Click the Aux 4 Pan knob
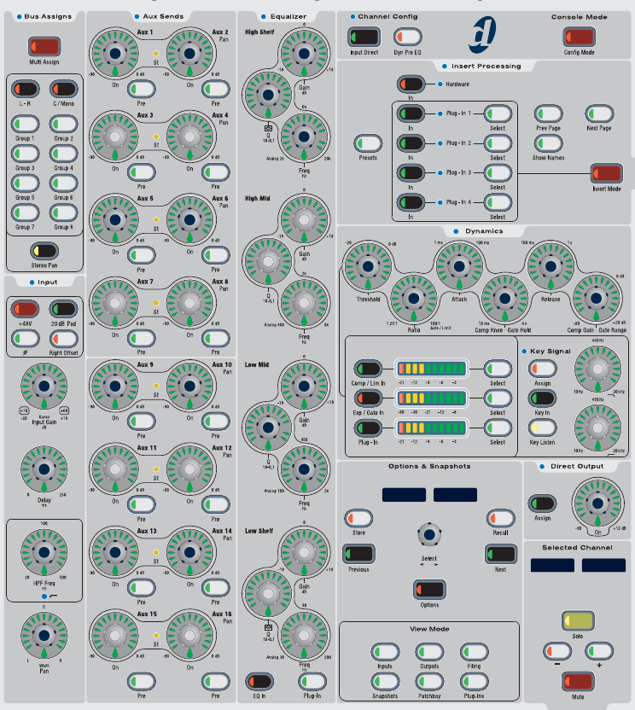 [x=189, y=137]
